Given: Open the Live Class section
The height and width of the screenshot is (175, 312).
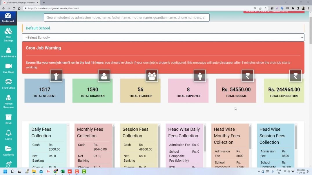Looking at the screenshot, I should click(x=8, y=68).
